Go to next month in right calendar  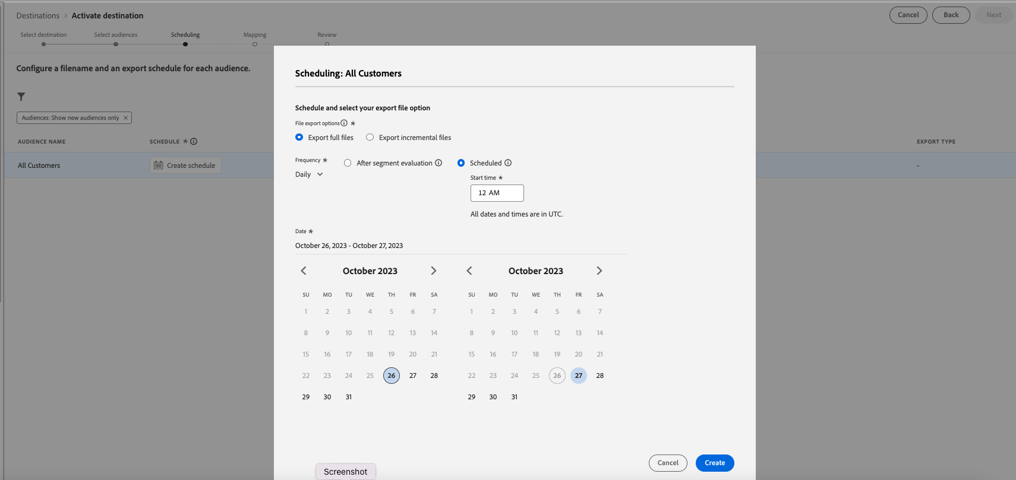click(x=599, y=271)
